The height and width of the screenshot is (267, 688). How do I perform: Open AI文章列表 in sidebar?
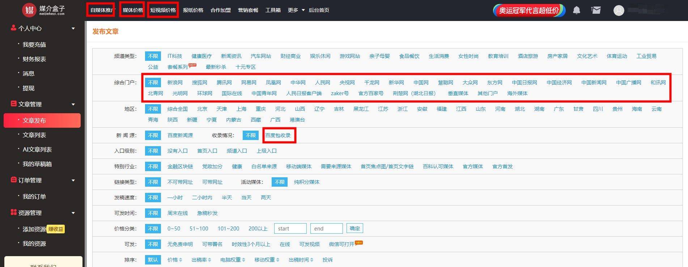37,149
